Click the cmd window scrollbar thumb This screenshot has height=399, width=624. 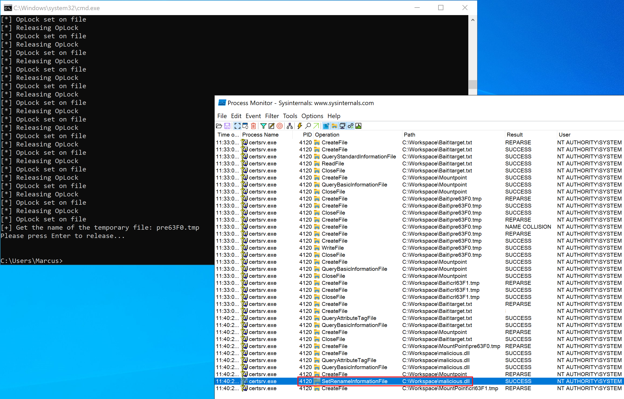pos(473,85)
